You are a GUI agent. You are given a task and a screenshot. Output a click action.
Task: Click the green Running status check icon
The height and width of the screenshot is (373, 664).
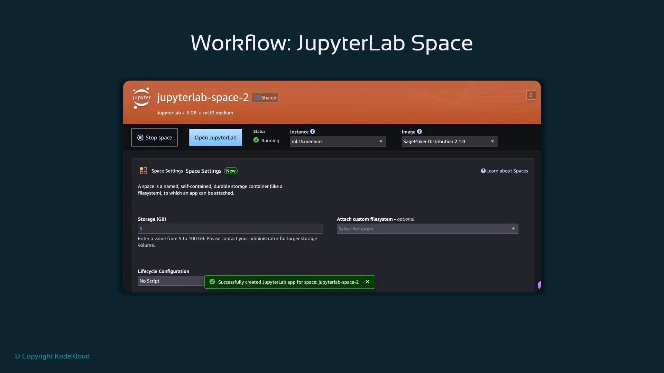coord(256,140)
